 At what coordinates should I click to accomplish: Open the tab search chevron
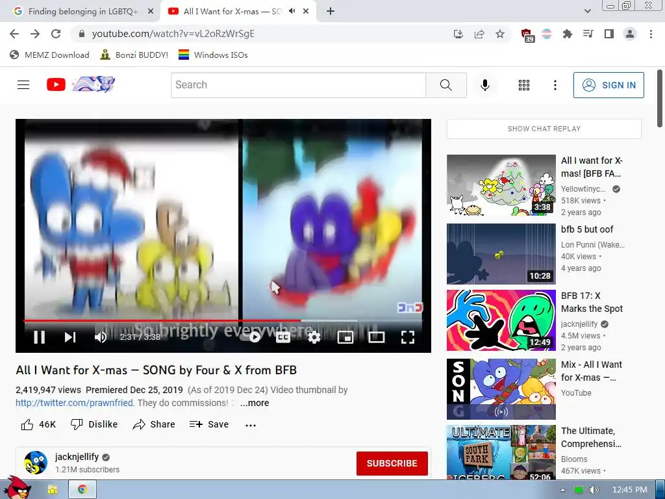587,12
